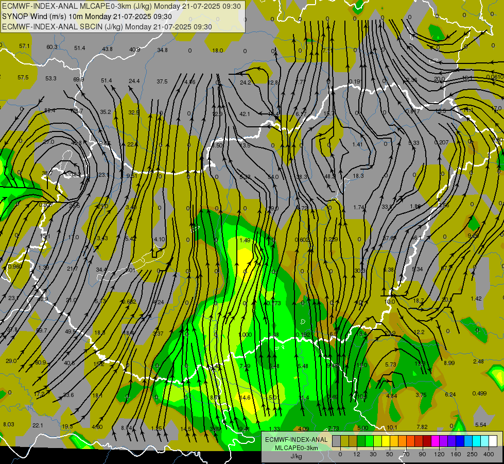Click the map value 1.000
504x464 pixels.
245,335
